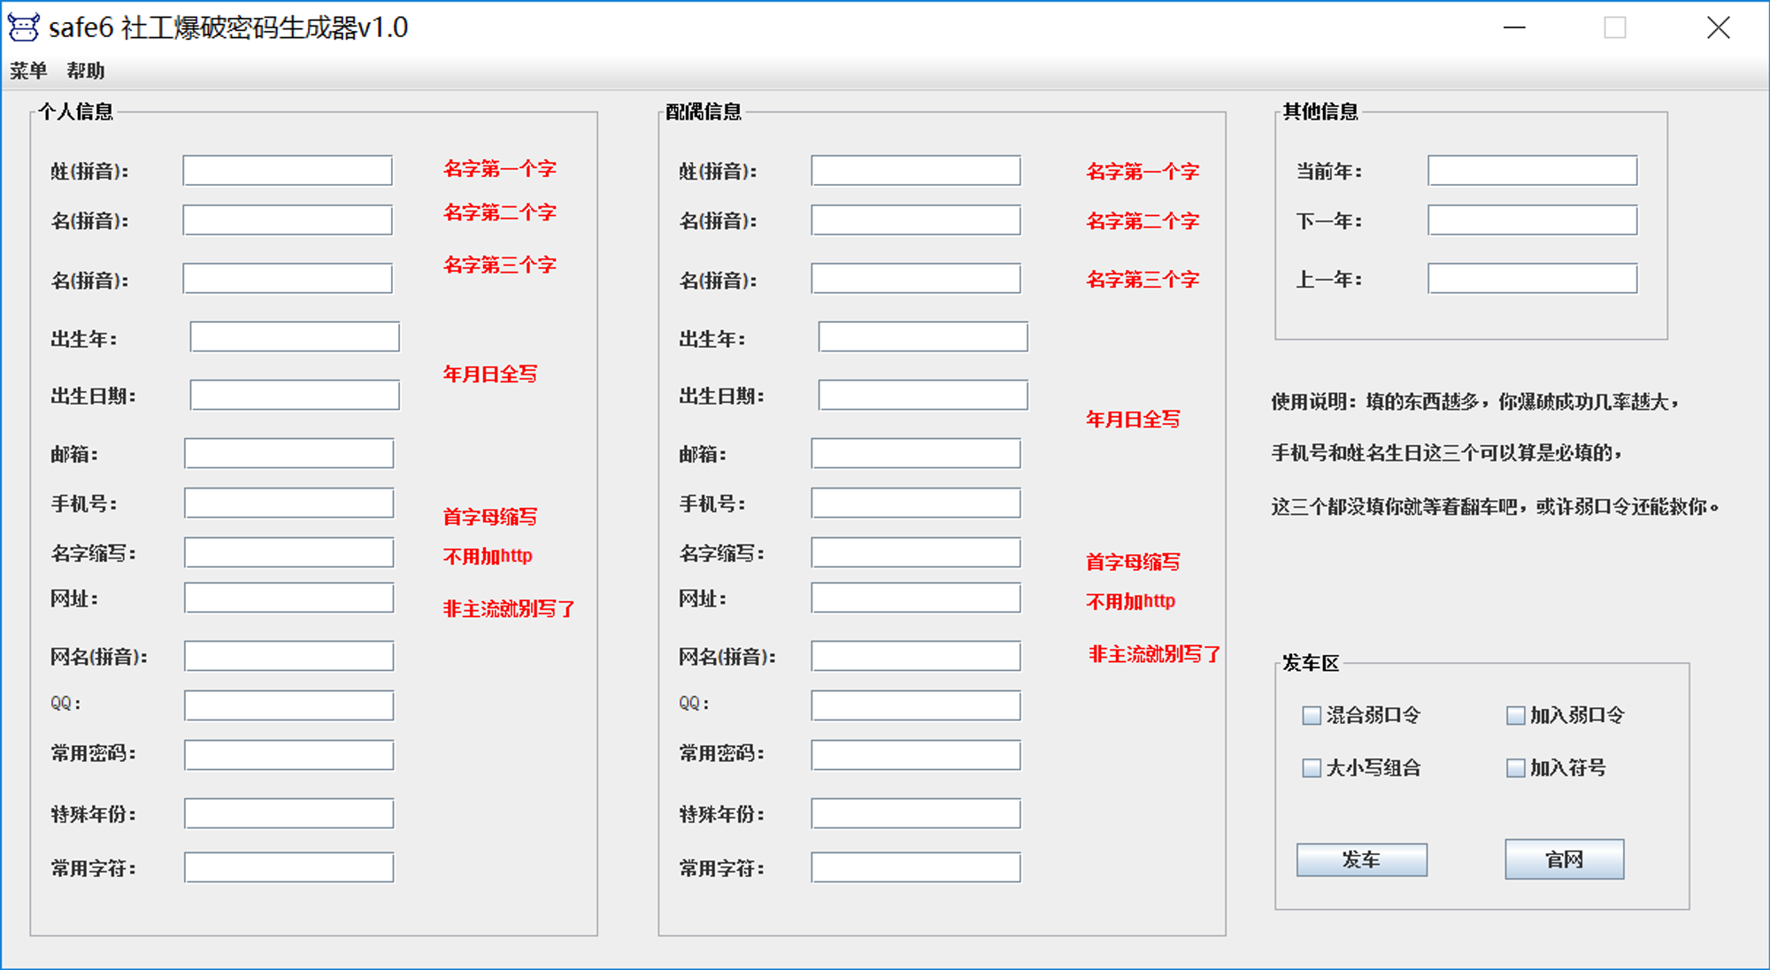
Task: Focus the spouse 邮箱 input field
Action: click(915, 454)
